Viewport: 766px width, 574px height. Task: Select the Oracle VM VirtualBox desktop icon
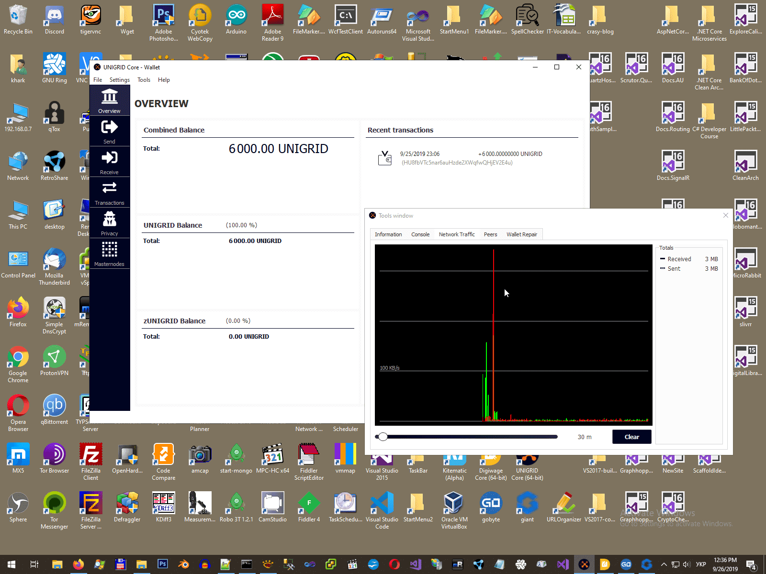[454, 510]
